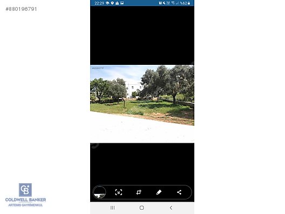The width and height of the screenshot is (285, 214).
Task: Tap the mute icon in status bar
Action: point(164,3)
